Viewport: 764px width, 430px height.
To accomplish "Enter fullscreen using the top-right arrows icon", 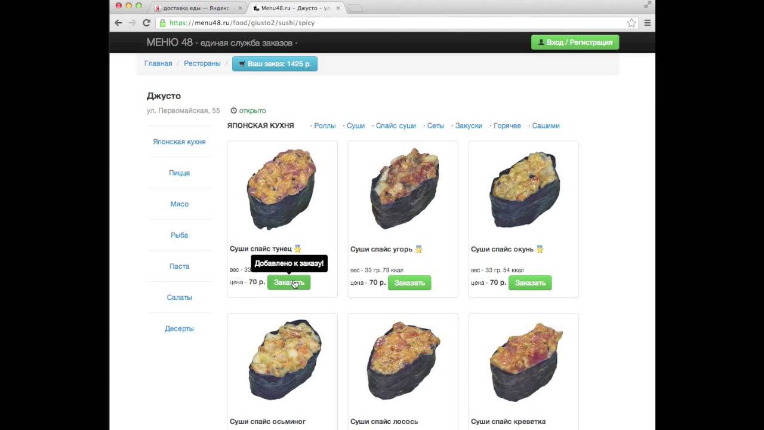I will (x=648, y=5).
